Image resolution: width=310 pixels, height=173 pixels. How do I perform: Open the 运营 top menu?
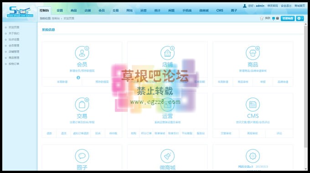(143, 10)
